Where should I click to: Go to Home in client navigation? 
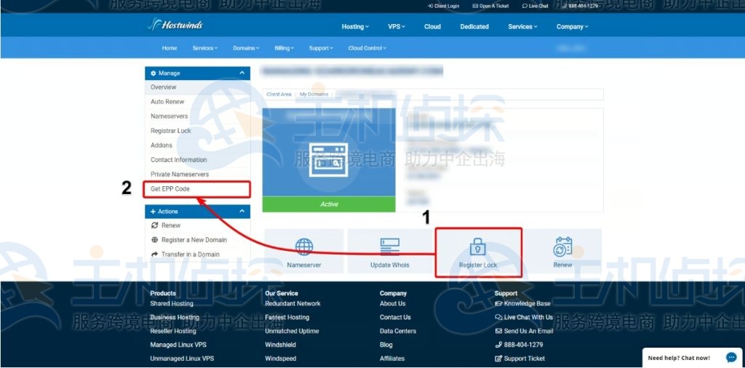[169, 48]
